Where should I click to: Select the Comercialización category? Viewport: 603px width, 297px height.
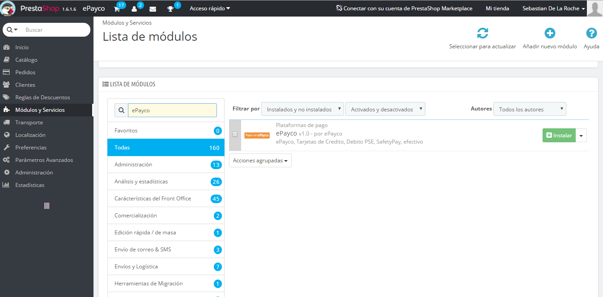[166, 216]
